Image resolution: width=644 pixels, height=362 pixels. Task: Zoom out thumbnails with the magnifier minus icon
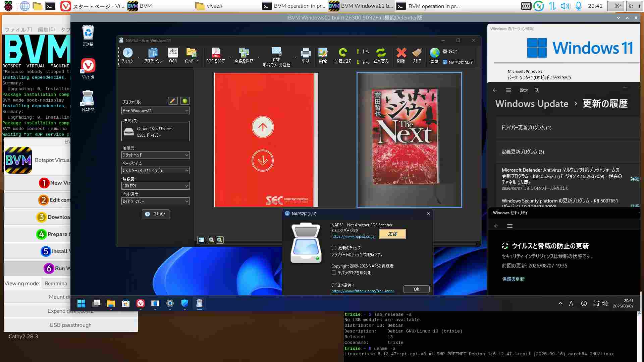coord(211,240)
